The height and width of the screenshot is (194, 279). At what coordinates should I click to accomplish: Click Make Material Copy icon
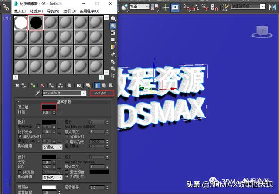pos(51,86)
